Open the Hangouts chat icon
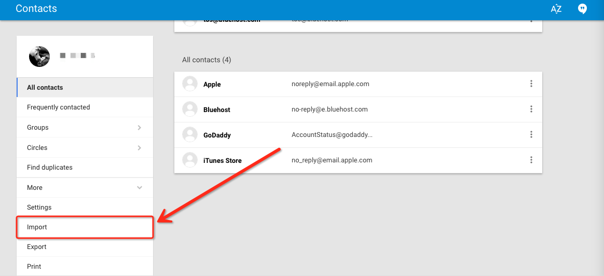 click(x=582, y=9)
